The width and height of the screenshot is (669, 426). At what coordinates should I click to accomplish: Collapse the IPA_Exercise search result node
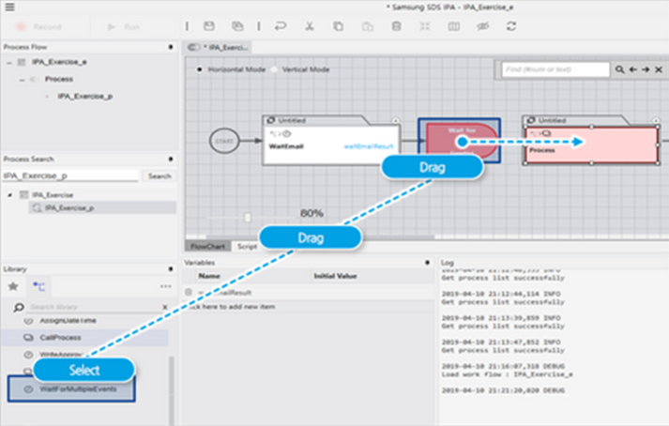11,194
